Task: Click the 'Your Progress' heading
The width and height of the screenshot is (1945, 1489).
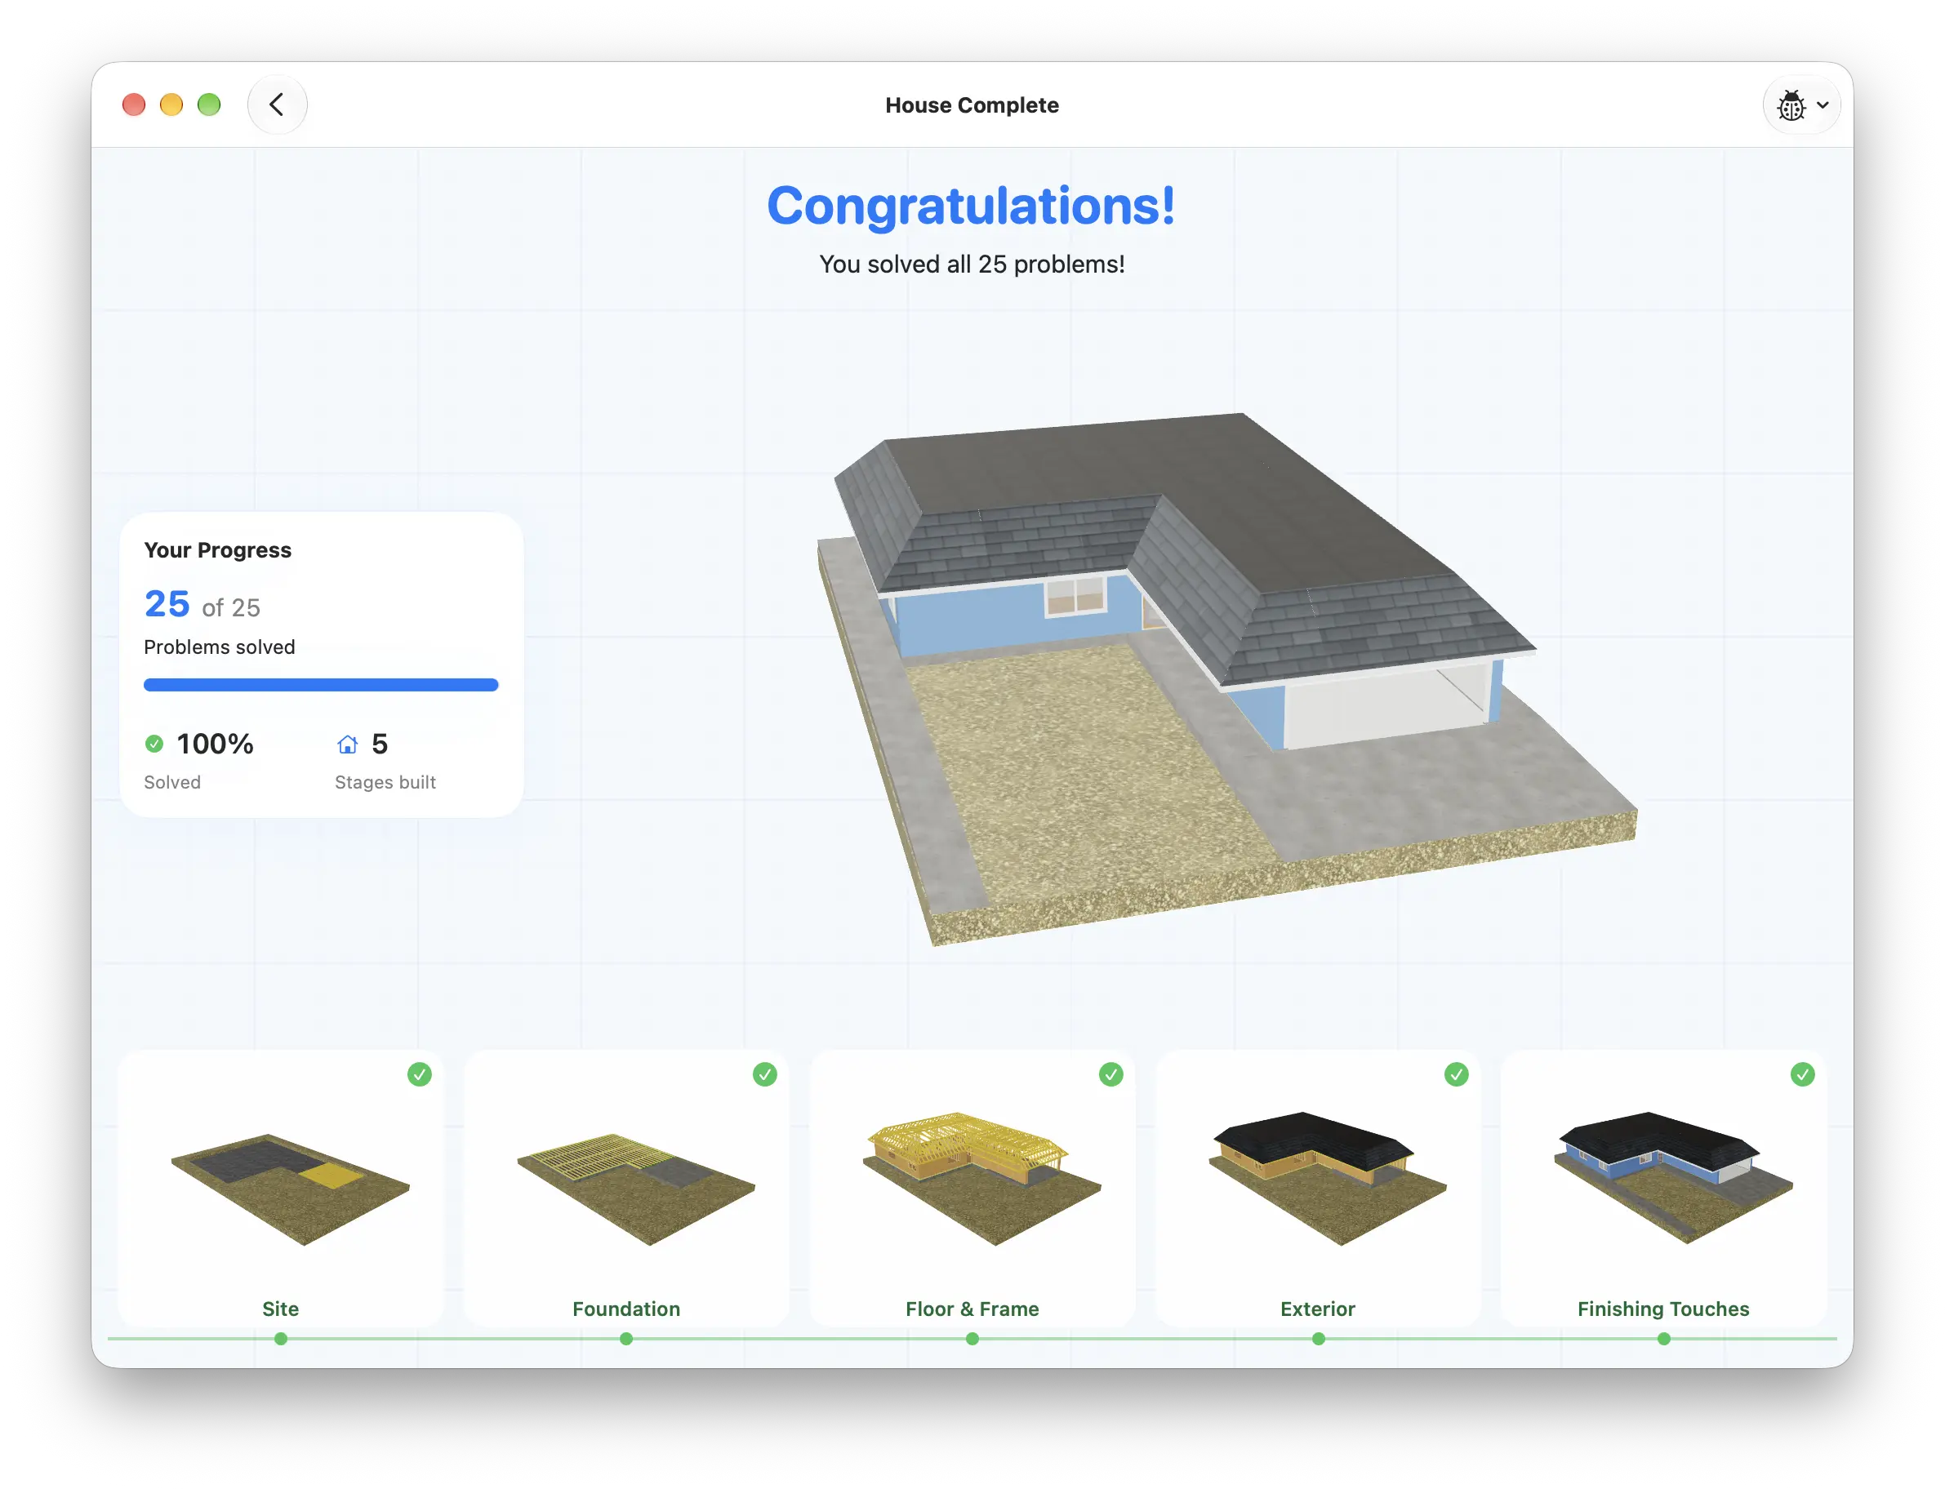Action: [218, 550]
